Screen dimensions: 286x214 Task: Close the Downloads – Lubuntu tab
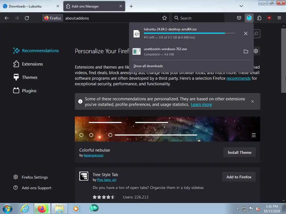58,6
